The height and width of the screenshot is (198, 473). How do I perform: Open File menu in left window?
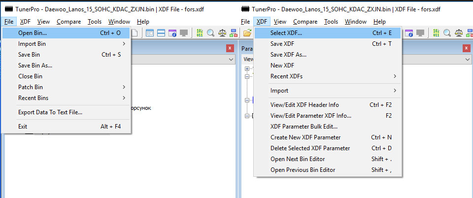click(x=9, y=22)
